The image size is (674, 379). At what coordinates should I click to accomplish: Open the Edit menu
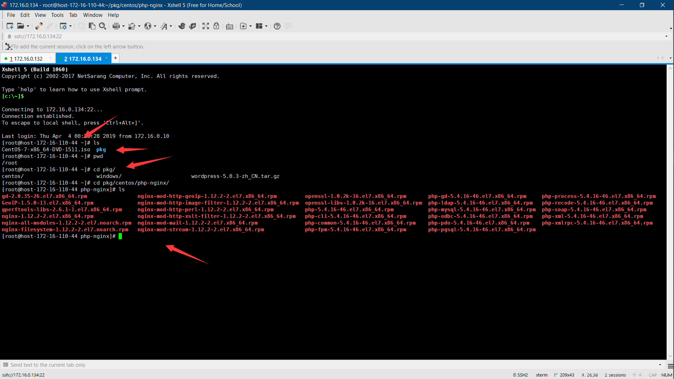[x=25, y=15]
